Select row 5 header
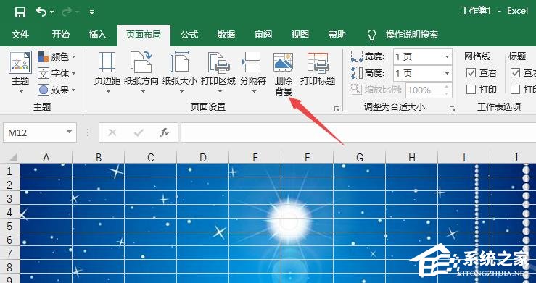This screenshot has height=283, width=536. tap(10, 226)
